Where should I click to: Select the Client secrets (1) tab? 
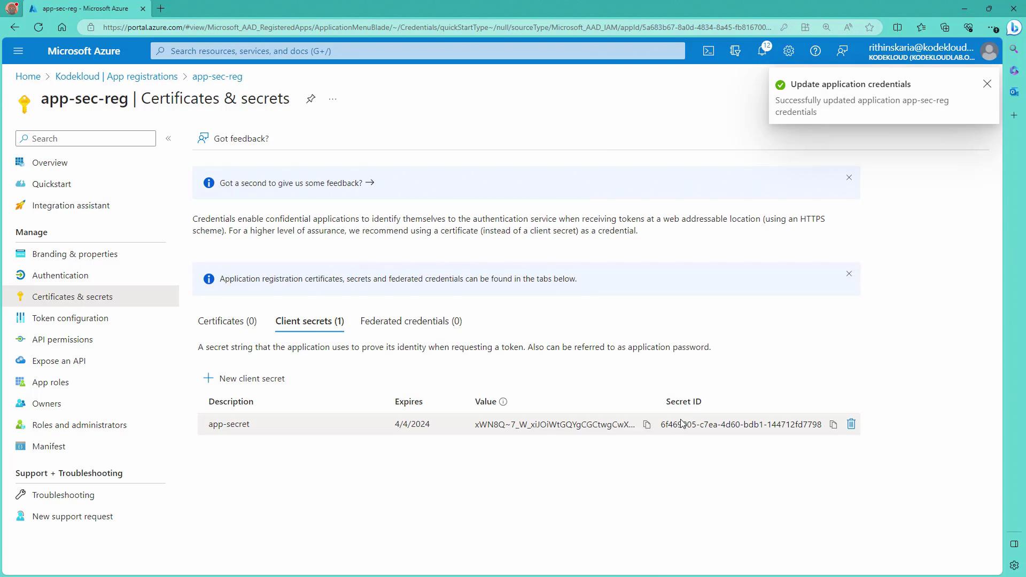click(309, 321)
